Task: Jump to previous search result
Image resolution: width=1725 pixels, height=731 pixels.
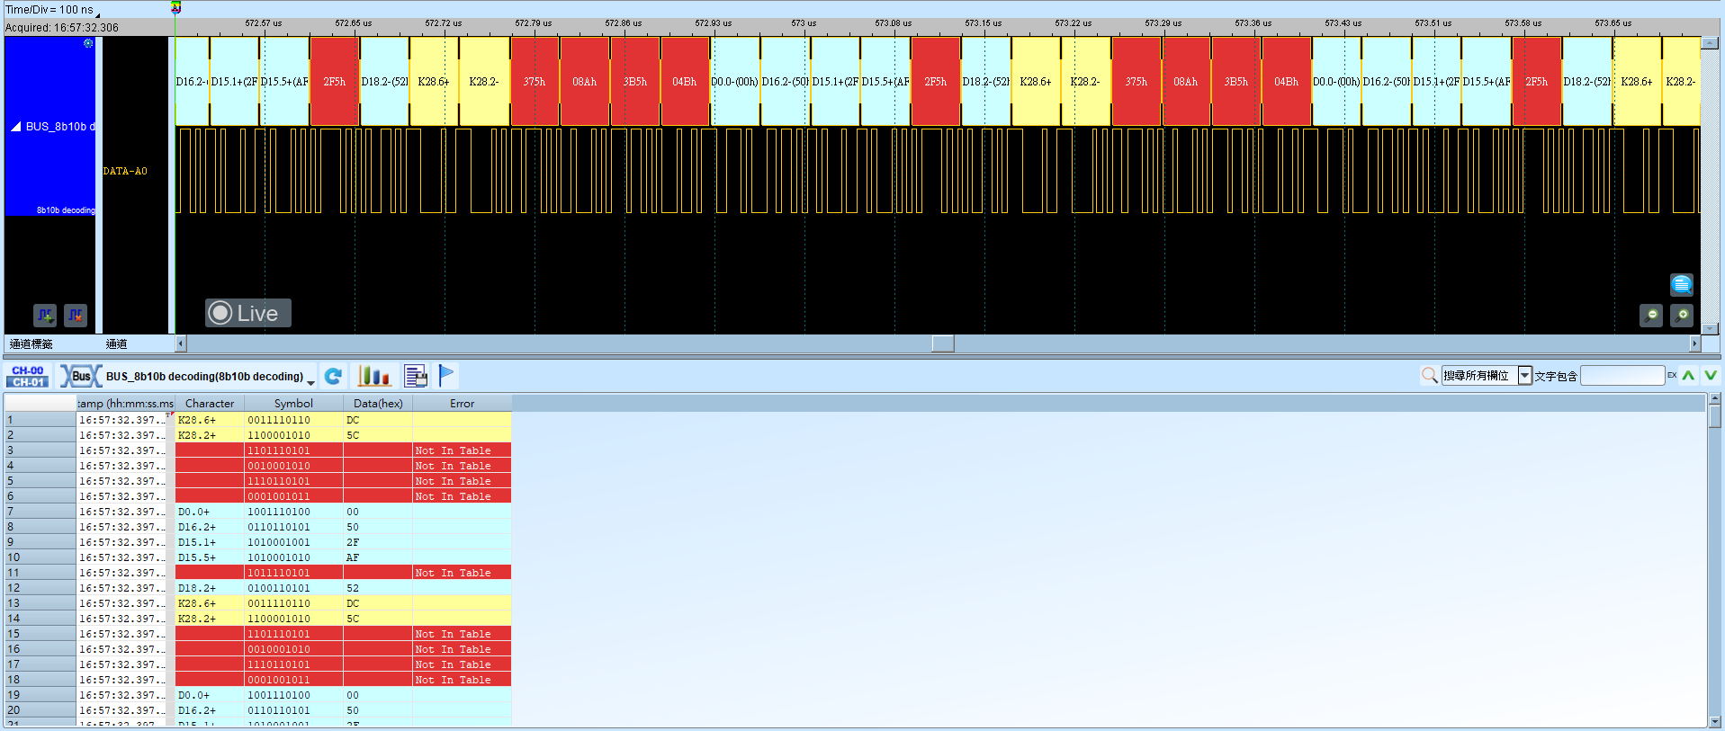Action: click(x=1688, y=376)
